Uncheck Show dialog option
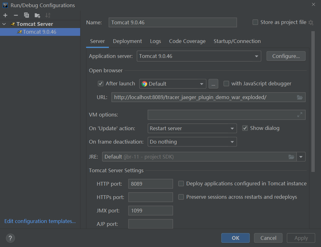This screenshot has width=321, height=247. pos(245,128)
